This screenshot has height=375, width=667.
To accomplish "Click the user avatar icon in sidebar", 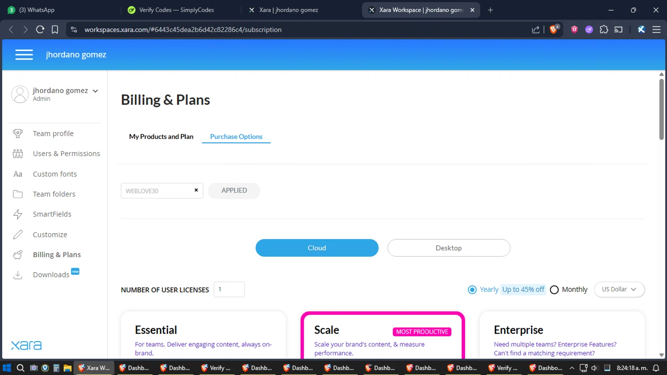I will click(x=20, y=94).
